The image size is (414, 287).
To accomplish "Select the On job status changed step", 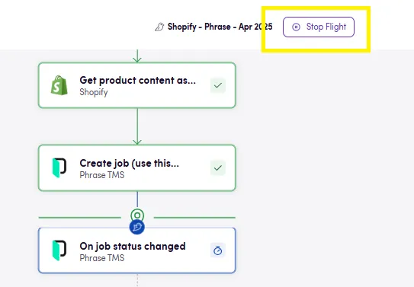I will pos(137,250).
